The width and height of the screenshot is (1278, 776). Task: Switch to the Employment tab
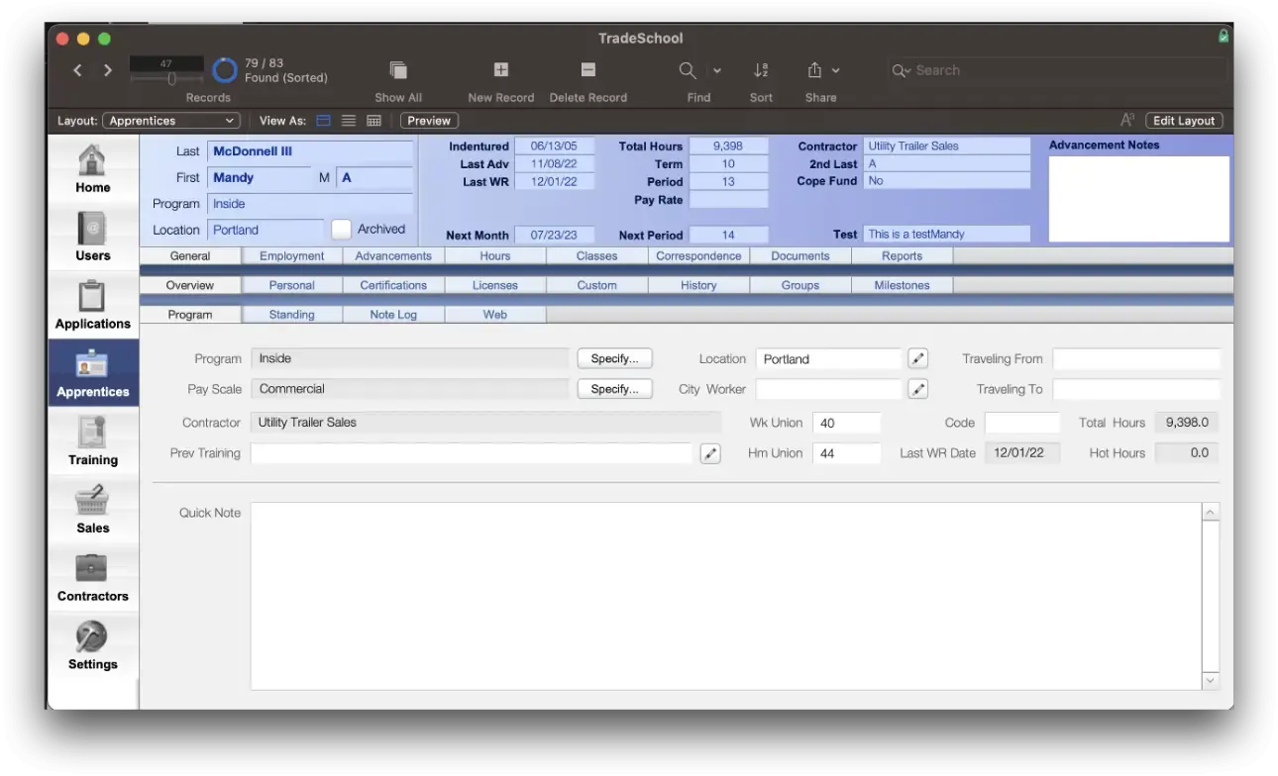tap(291, 255)
